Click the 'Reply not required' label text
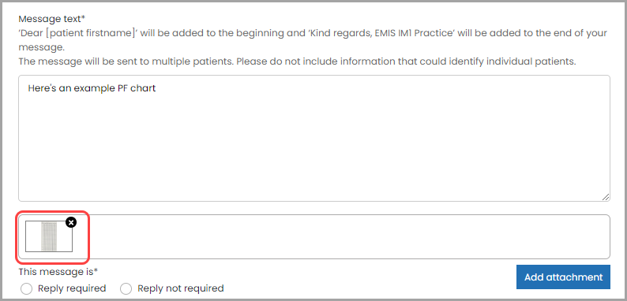627x301 pixels. 181,288
